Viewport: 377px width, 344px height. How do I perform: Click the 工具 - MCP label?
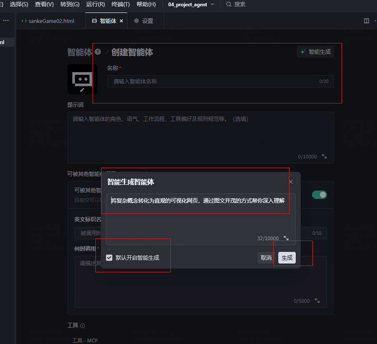(85, 340)
